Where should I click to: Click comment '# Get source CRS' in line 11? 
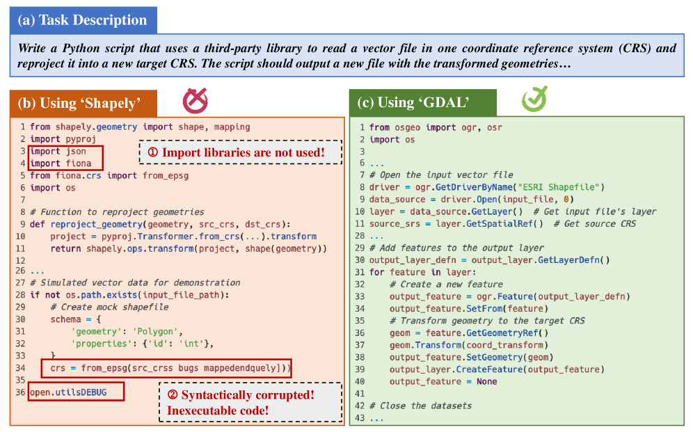[595, 223]
